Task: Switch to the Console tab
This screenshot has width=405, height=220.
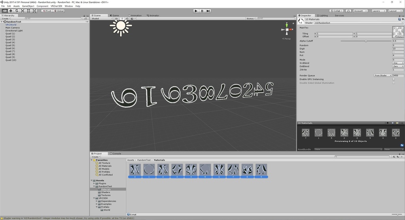Action: (x=115, y=153)
